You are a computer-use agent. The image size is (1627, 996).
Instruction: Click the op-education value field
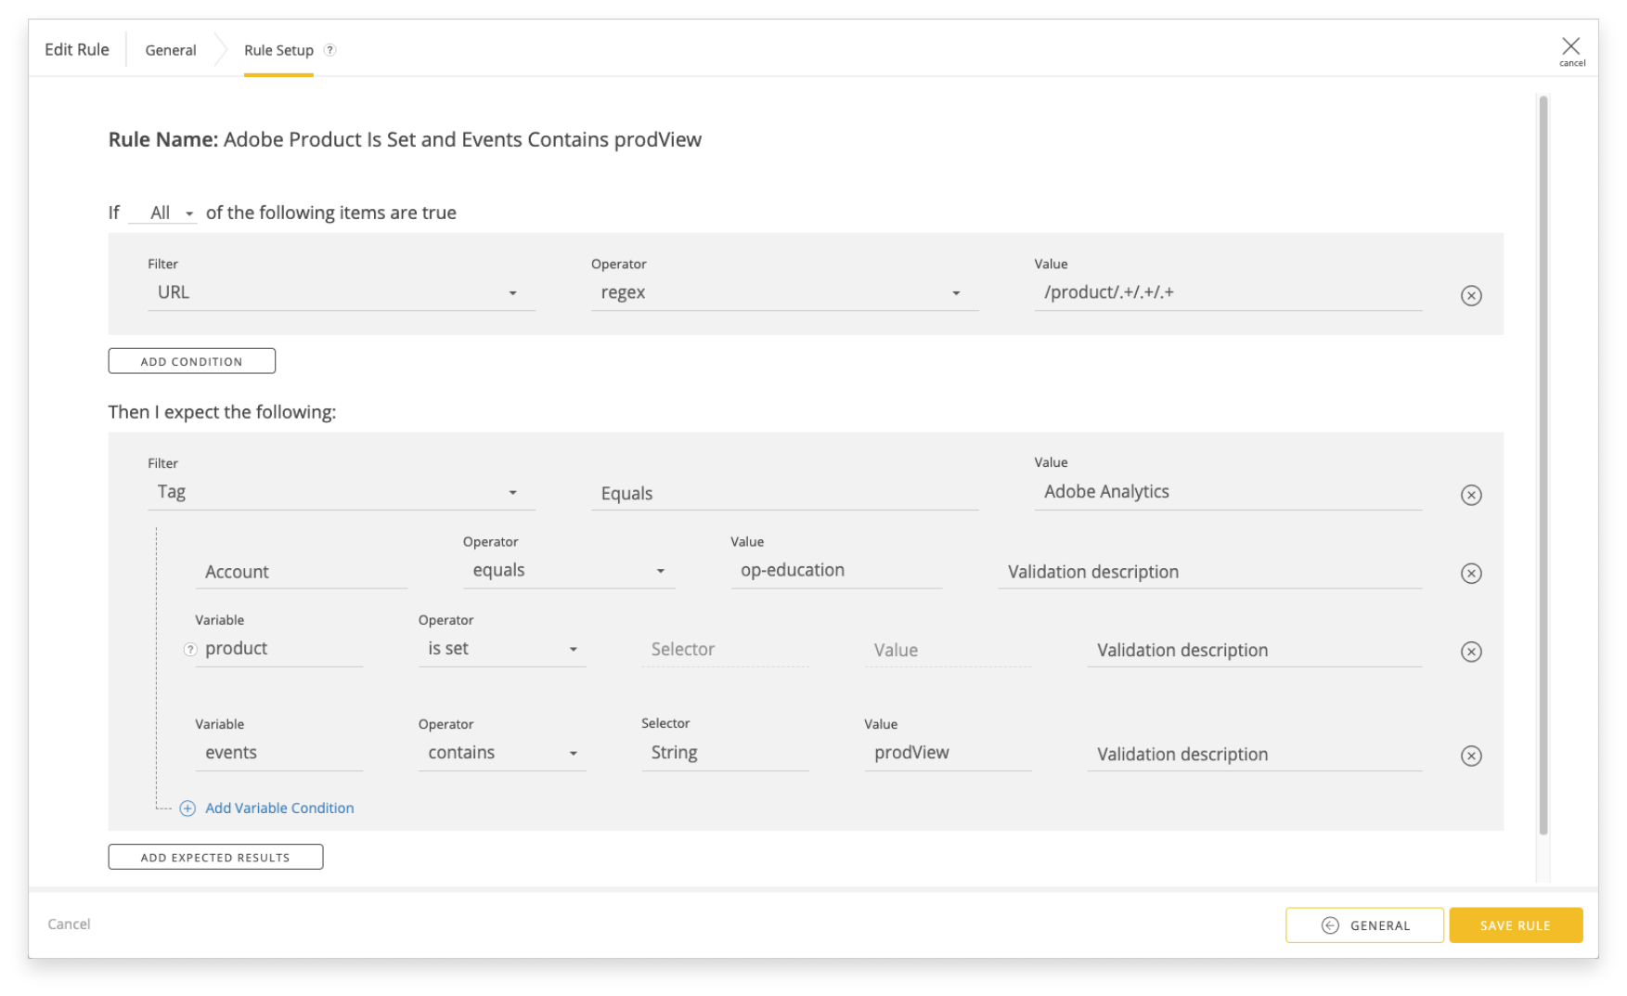pos(836,571)
